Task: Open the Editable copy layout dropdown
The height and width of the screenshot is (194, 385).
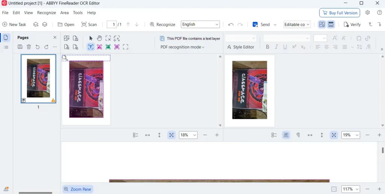Action: (297, 24)
